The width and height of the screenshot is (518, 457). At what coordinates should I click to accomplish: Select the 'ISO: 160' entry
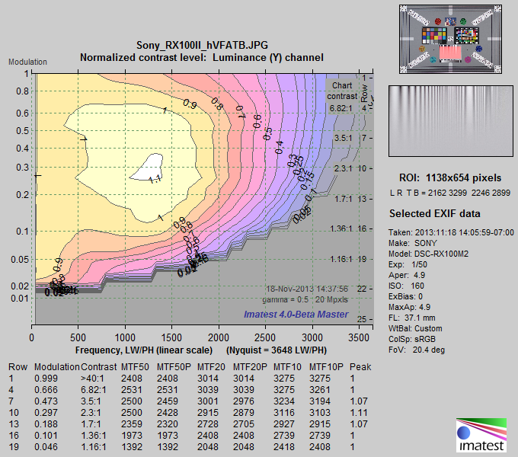407,286
